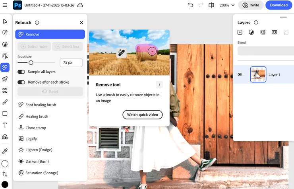Disable Remove after each stroke switch
The image size is (294, 189).
[x=21, y=82]
